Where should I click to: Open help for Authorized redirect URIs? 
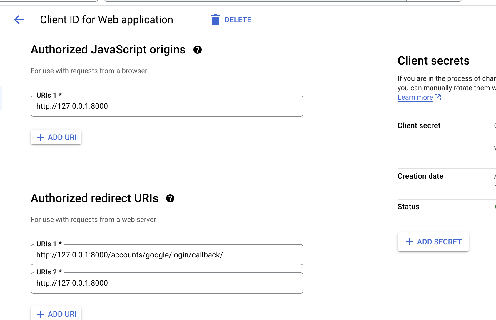pos(170,199)
